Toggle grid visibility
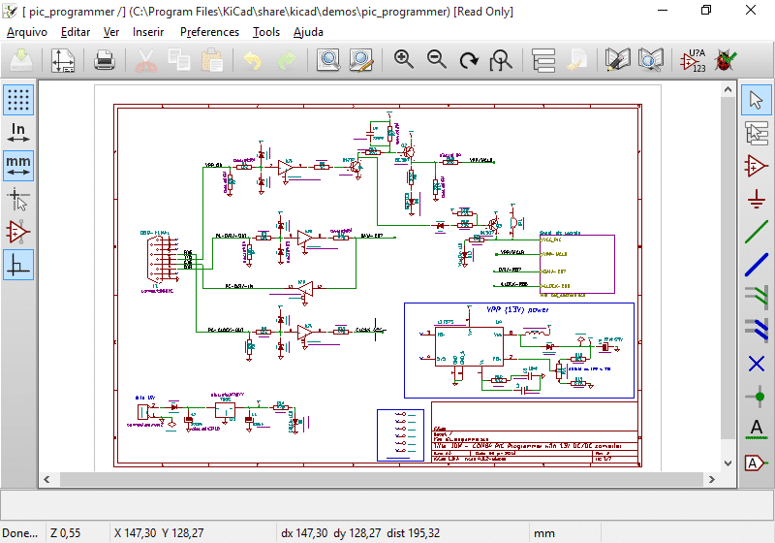 (x=18, y=100)
